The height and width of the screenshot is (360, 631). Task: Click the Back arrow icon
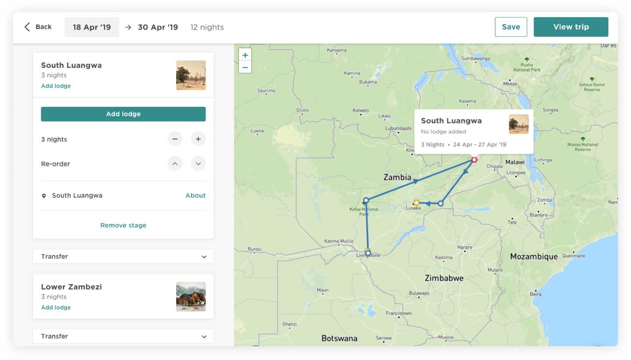27,27
